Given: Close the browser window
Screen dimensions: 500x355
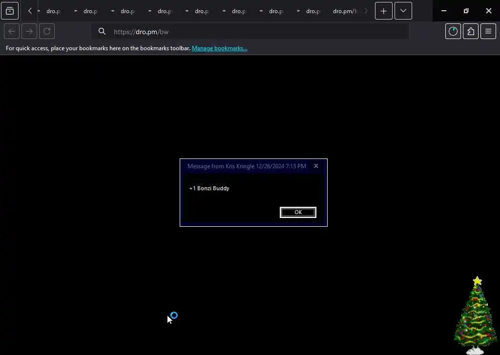Looking at the screenshot, I should tap(488, 11).
